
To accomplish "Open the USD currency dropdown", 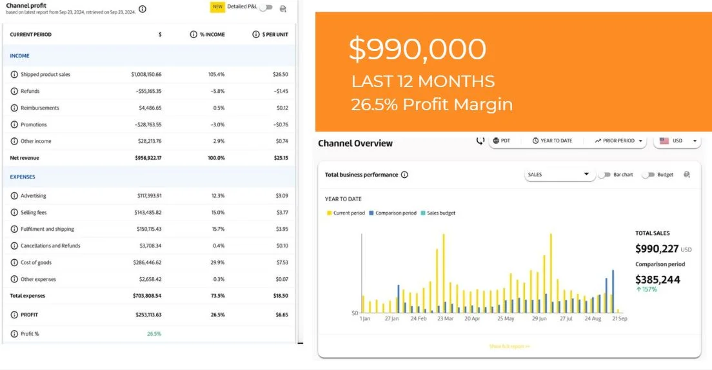I will [x=677, y=141].
